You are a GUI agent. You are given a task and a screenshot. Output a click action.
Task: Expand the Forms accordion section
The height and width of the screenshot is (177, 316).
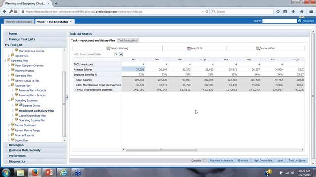click(x=35, y=34)
